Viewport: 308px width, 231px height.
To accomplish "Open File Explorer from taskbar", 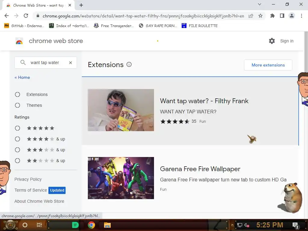I will pyautogui.click(x=107, y=225).
